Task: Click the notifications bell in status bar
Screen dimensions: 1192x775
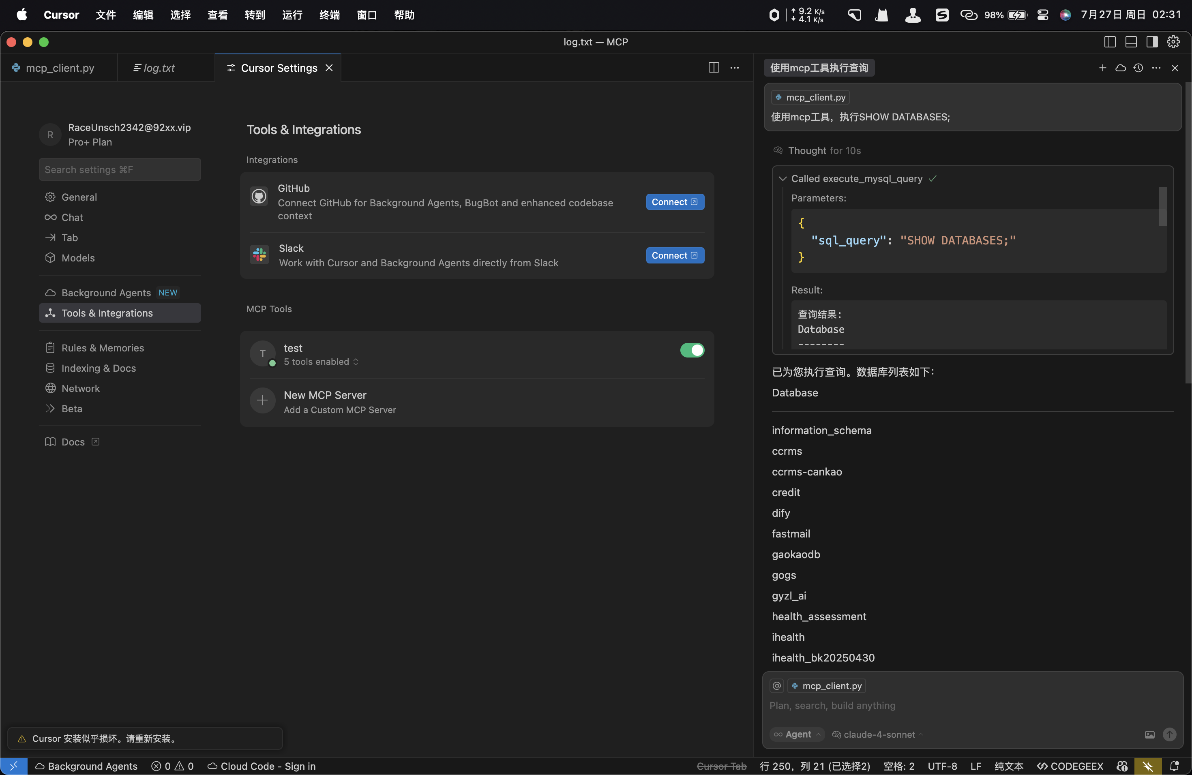Action: (x=1174, y=766)
